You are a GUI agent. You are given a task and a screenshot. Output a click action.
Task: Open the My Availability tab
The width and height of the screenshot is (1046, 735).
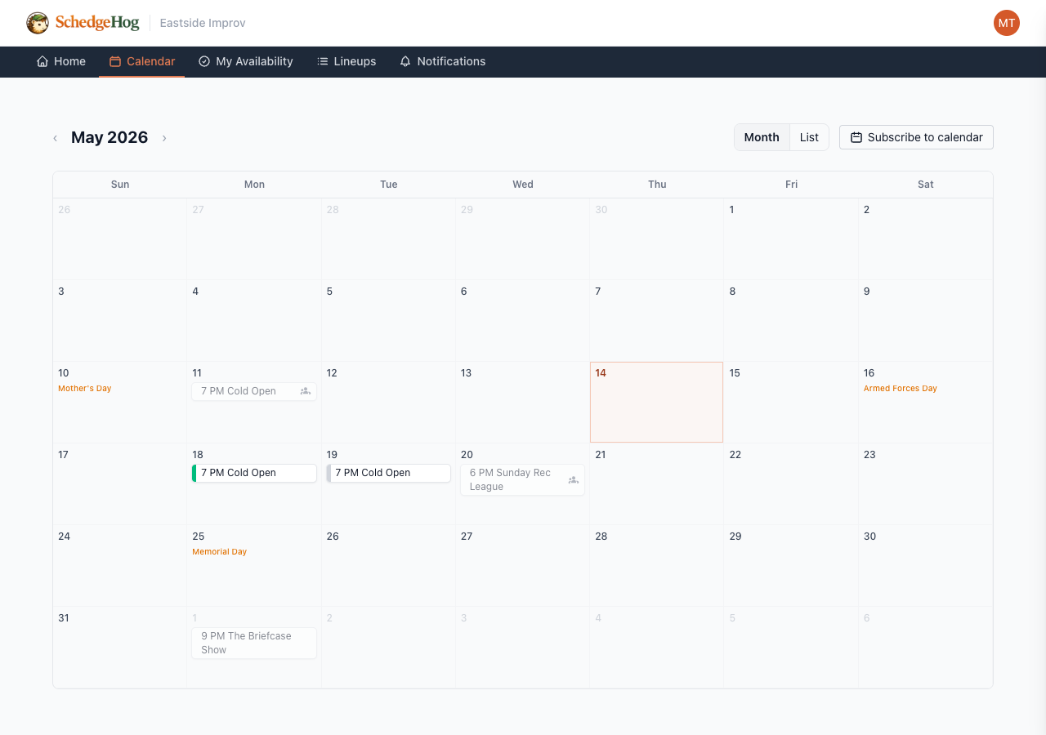tap(246, 61)
